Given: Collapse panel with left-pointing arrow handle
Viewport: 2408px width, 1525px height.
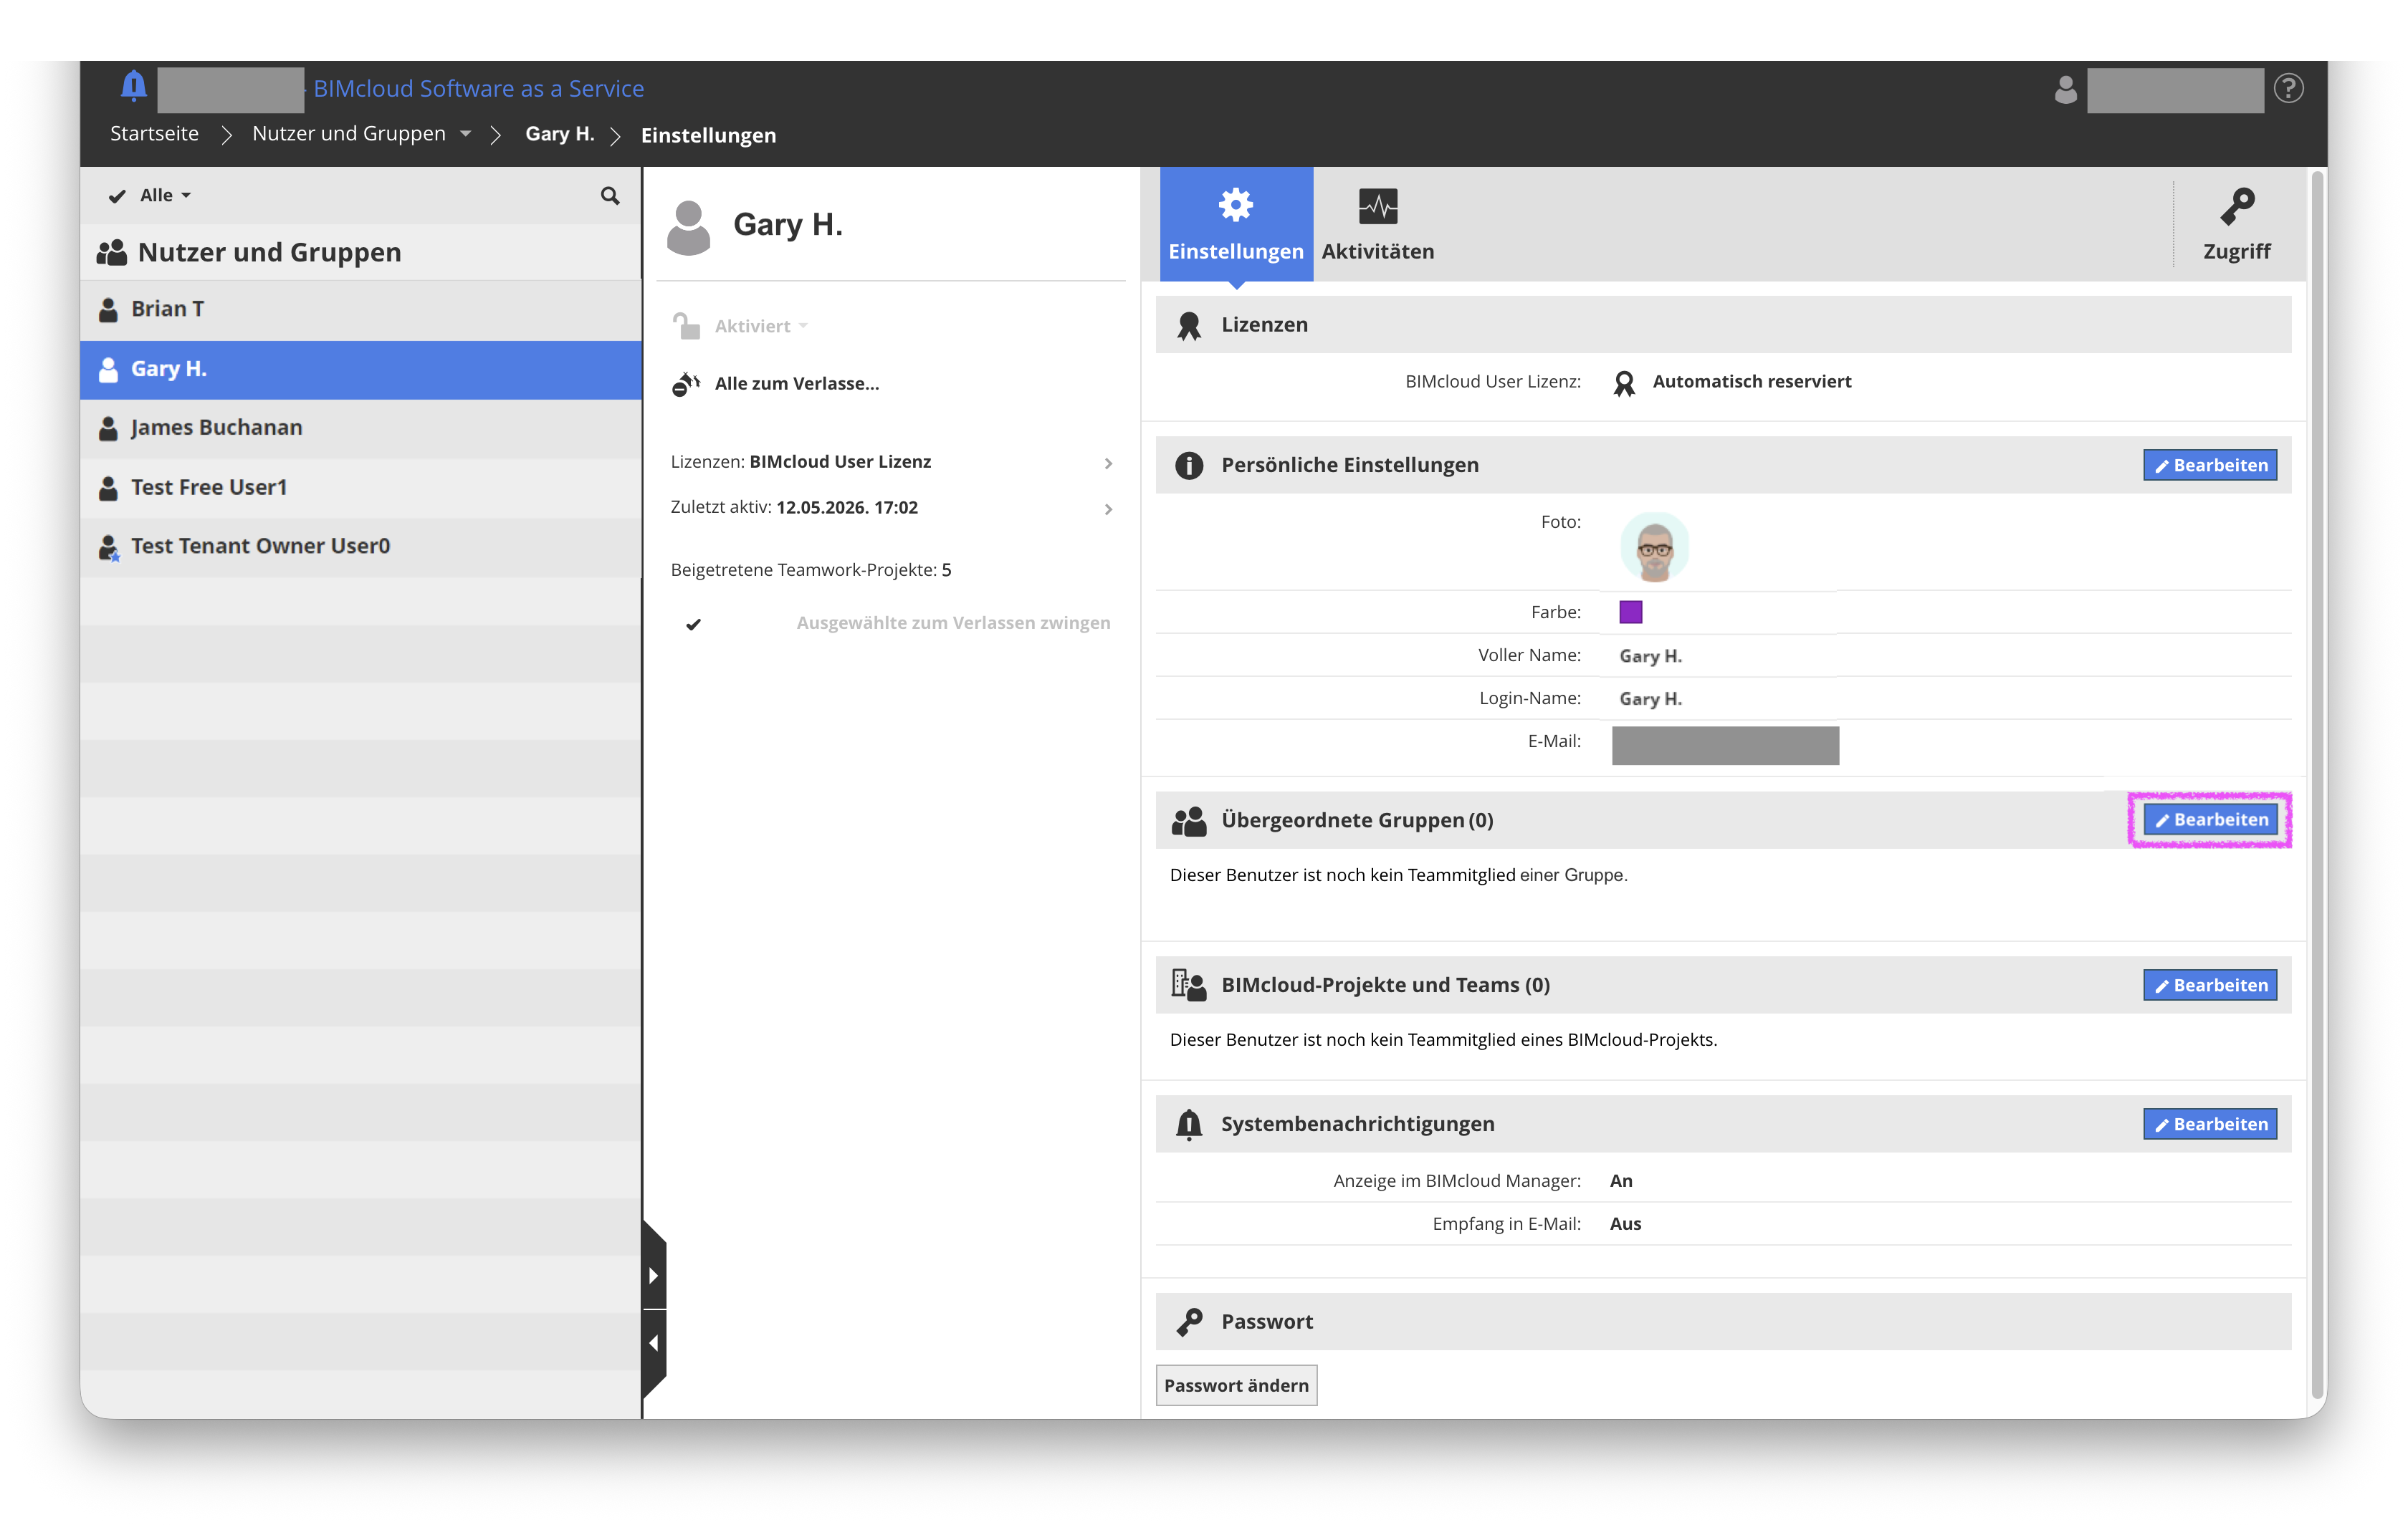Looking at the screenshot, I should pos(654,1344).
